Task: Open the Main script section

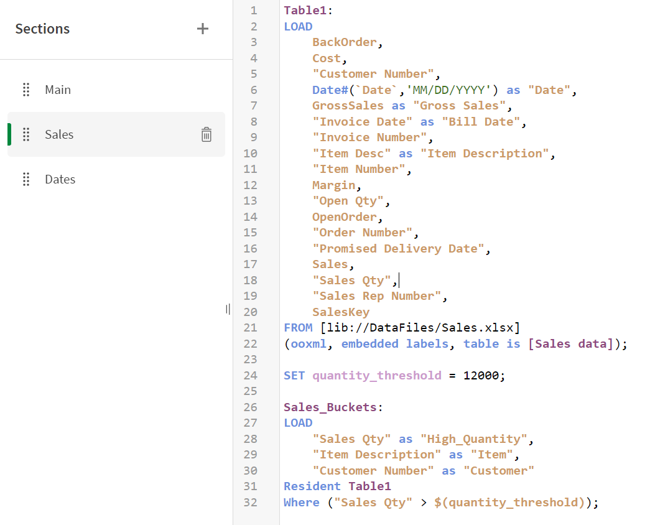Action: [x=58, y=90]
